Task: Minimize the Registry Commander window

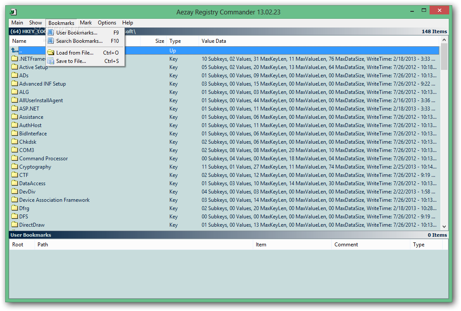Action: tap(412, 11)
